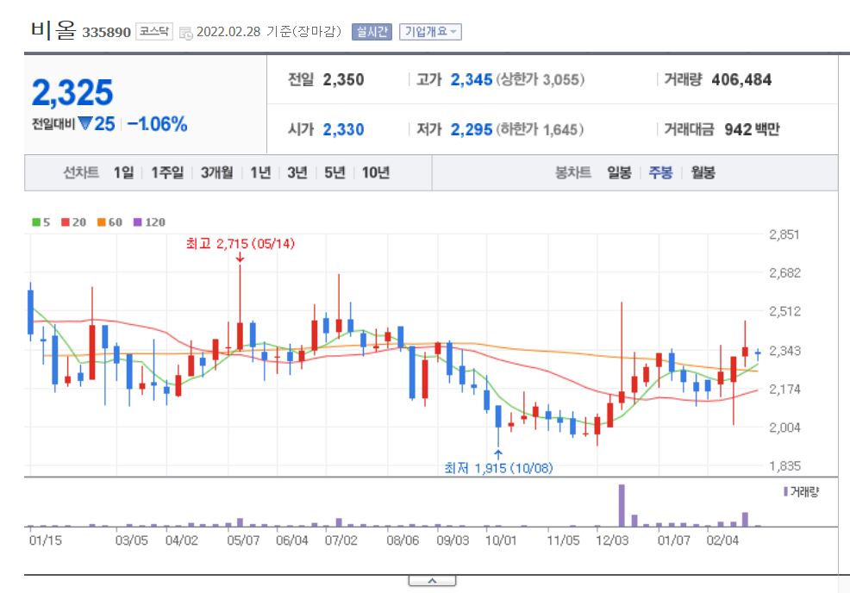Click the -1.06% change percentage
Image resolution: width=850 pixels, height=593 pixels.
[x=157, y=124]
